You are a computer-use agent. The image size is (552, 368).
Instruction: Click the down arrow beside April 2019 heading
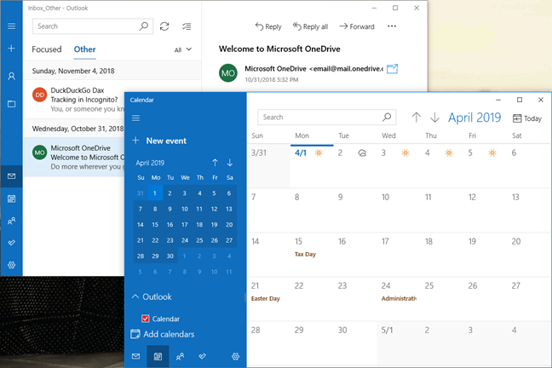pyautogui.click(x=434, y=118)
